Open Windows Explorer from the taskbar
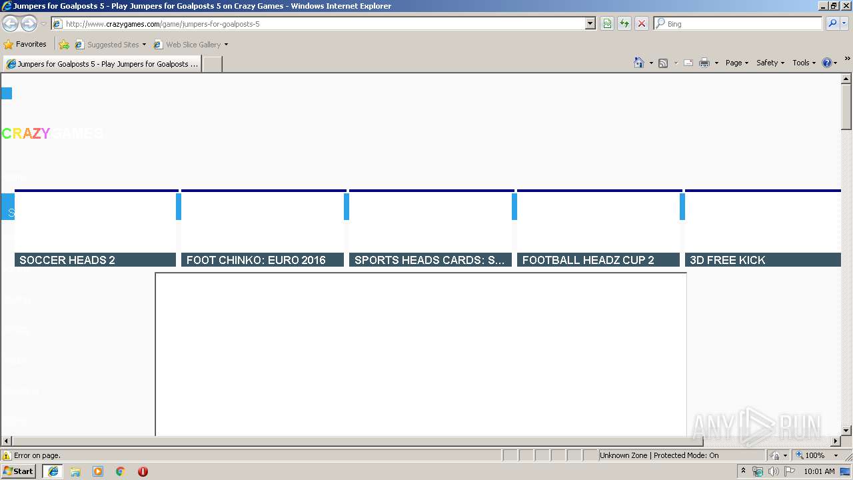The width and height of the screenshot is (853, 480). pyautogui.click(x=75, y=471)
